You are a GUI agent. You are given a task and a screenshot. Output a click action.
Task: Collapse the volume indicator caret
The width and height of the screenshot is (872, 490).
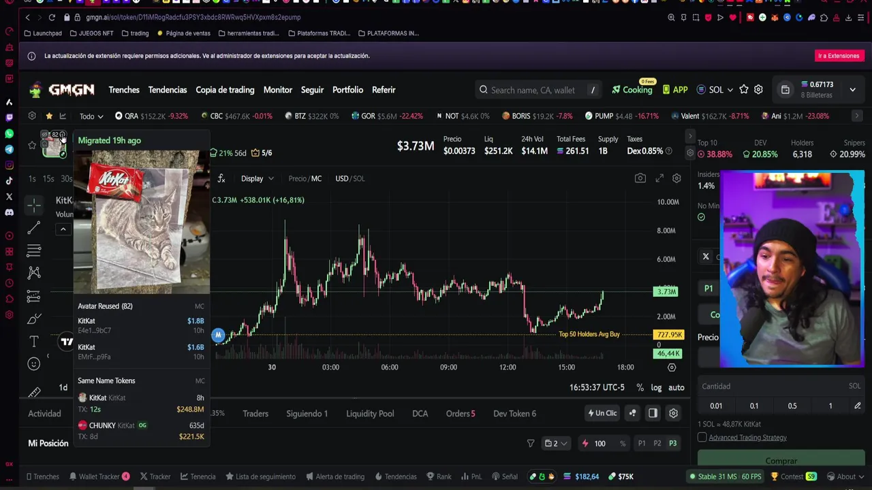point(63,229)
